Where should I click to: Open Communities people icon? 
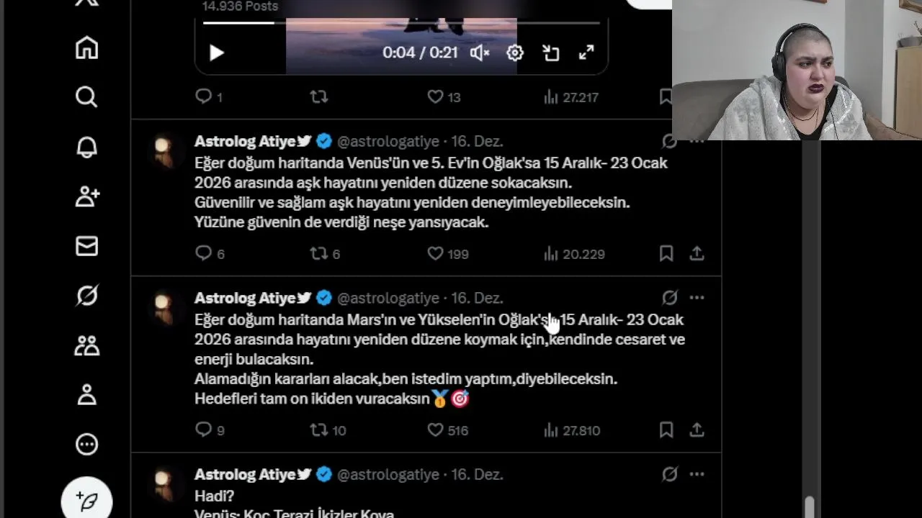coord(86,345)
